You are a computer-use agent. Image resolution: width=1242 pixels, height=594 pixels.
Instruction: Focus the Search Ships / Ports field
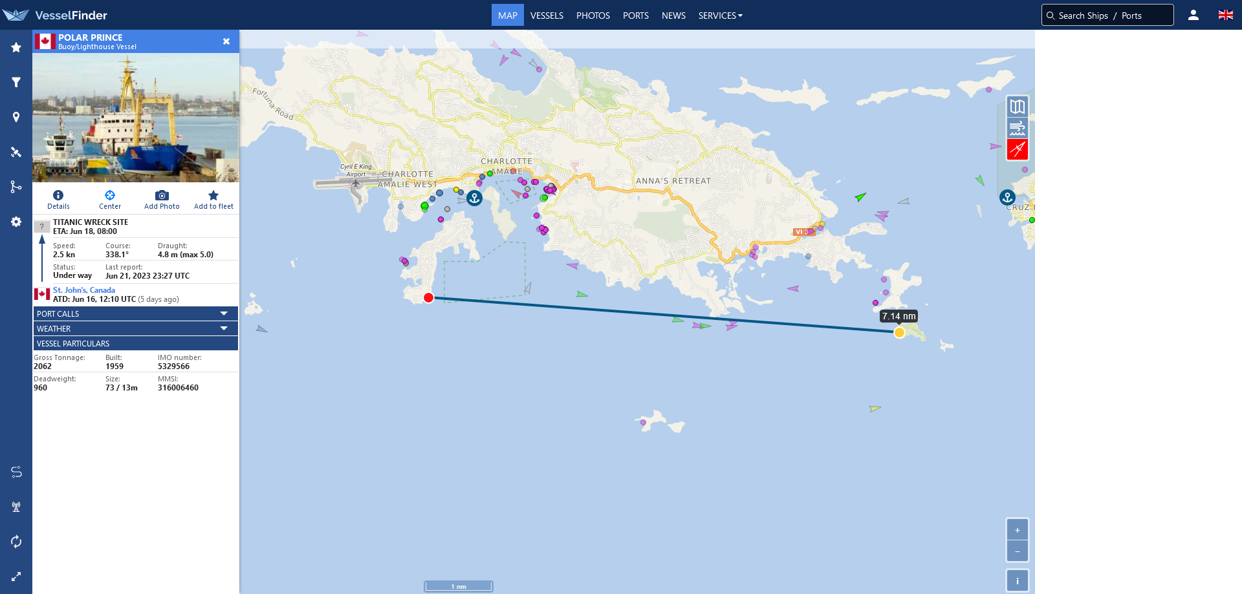click(1107, 15)
